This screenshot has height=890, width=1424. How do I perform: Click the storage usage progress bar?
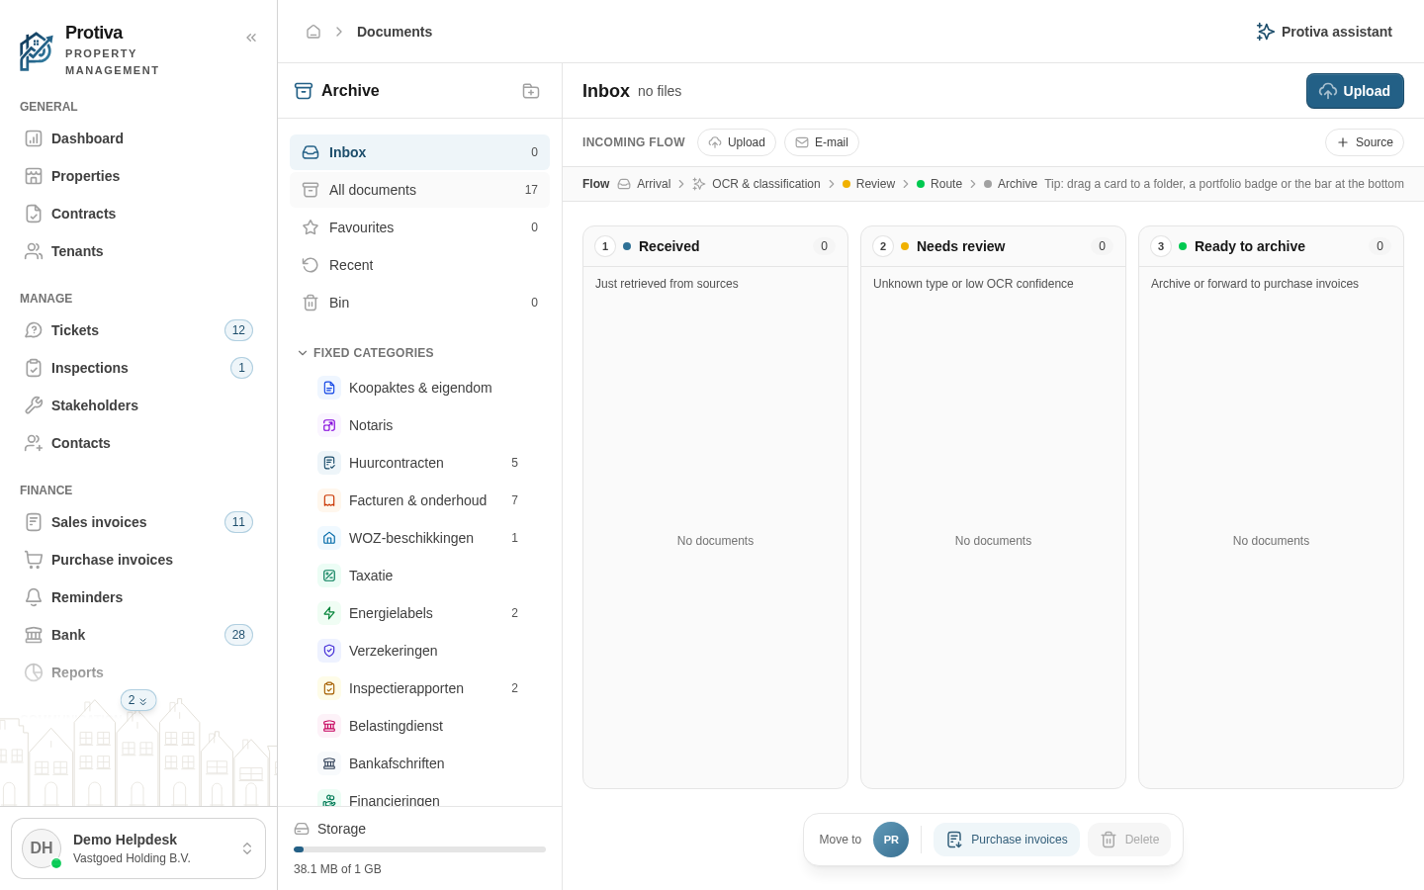(x=419, y=849)
